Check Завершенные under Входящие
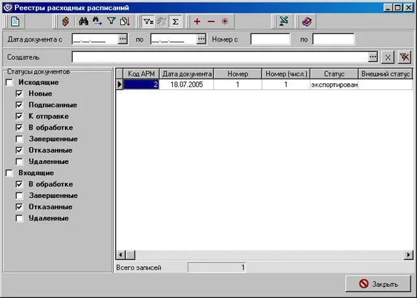Image resolution: width=417 pixels, height=298 pixels. point(19,196)
